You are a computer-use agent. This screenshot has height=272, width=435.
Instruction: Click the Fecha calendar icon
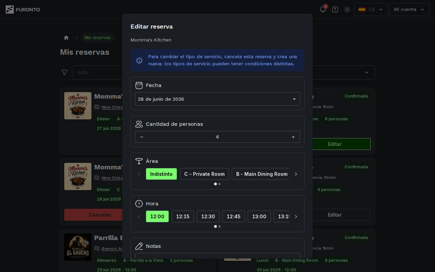(x=139, y=85)
